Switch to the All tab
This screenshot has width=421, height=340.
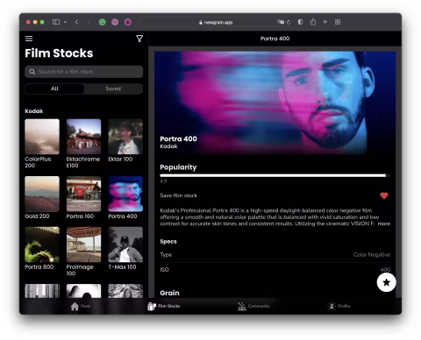pyautogui.click(x=54, y=89)
